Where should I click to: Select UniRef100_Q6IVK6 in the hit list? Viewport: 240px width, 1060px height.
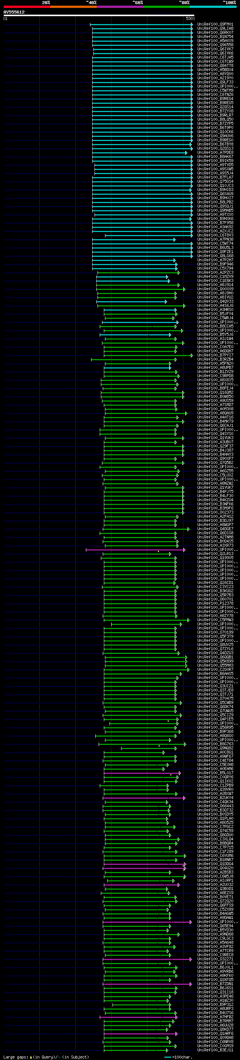[215, 53]
